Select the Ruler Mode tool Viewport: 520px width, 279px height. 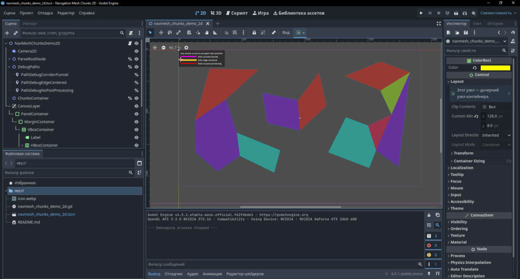tap(215, 32)
